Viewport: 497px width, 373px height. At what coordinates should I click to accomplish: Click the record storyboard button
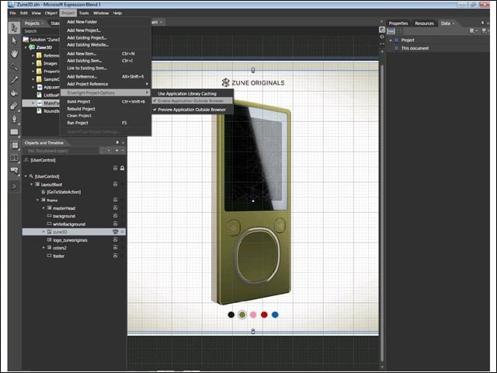coord(109,151)
